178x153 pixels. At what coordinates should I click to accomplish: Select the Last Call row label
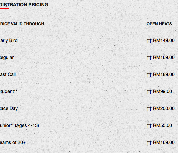pos(8,74)
